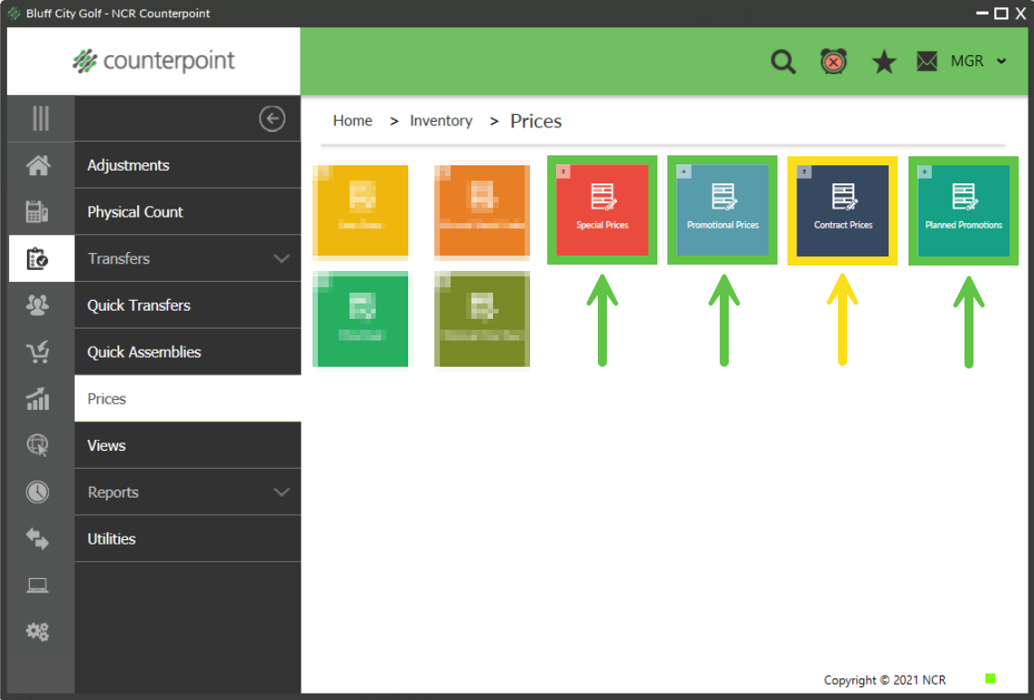Click the counterpoint logo
1034x700 pixels.
154,61
